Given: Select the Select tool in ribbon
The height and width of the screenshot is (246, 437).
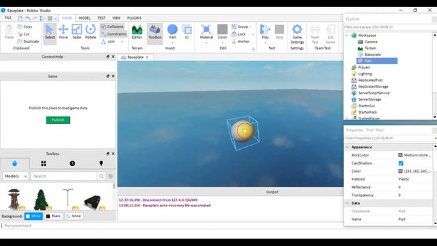Looking at the screenshot, I should pos(50,32).
